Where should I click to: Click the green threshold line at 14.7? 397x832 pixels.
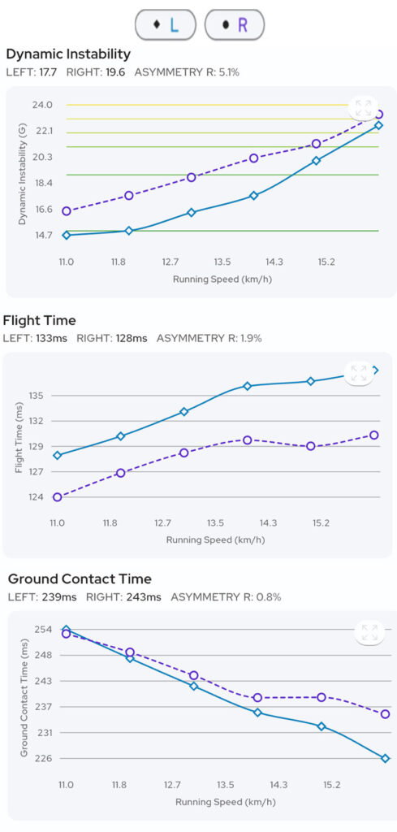click(222, 231)
